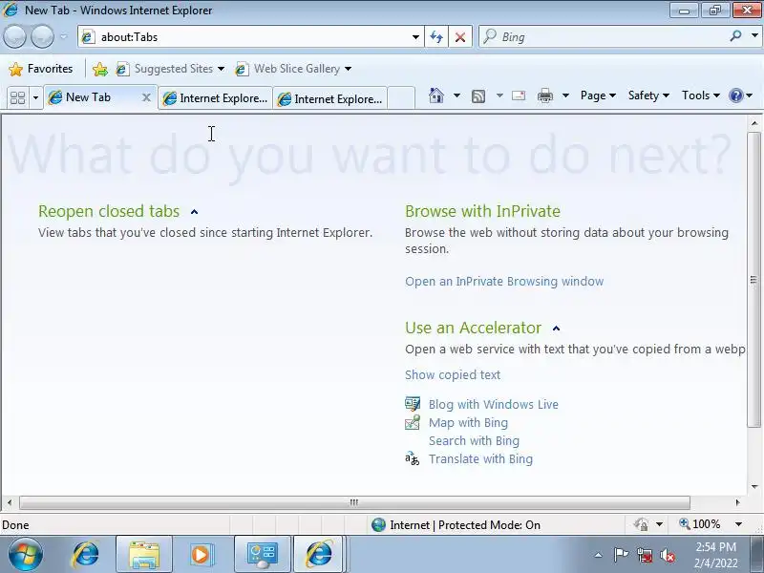Click Internet Protected Mode status text

465,524
